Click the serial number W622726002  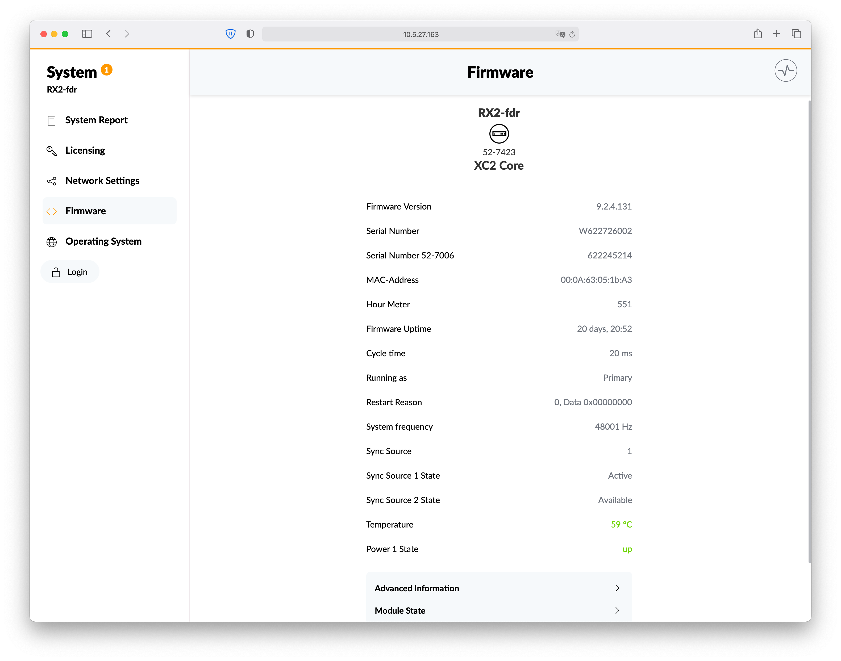(605, 231)
